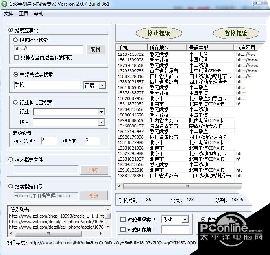
Task: Open the 百度 search engine dropdown
Action: tap(102, 85)
